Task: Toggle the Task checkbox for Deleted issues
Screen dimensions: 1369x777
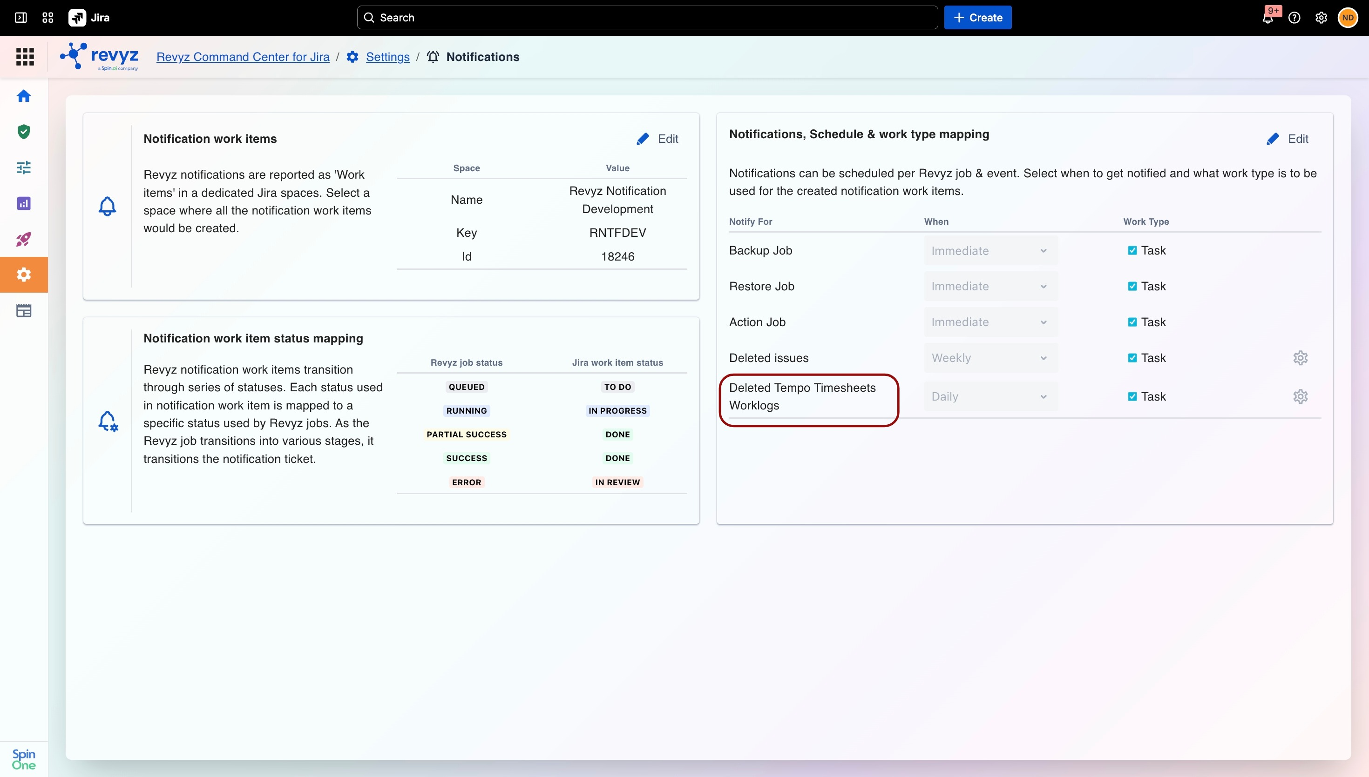Action: [1132, 357]
